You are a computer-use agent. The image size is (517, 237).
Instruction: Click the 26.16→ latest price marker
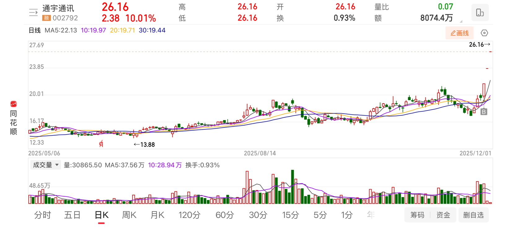click(x=480, y=44)
